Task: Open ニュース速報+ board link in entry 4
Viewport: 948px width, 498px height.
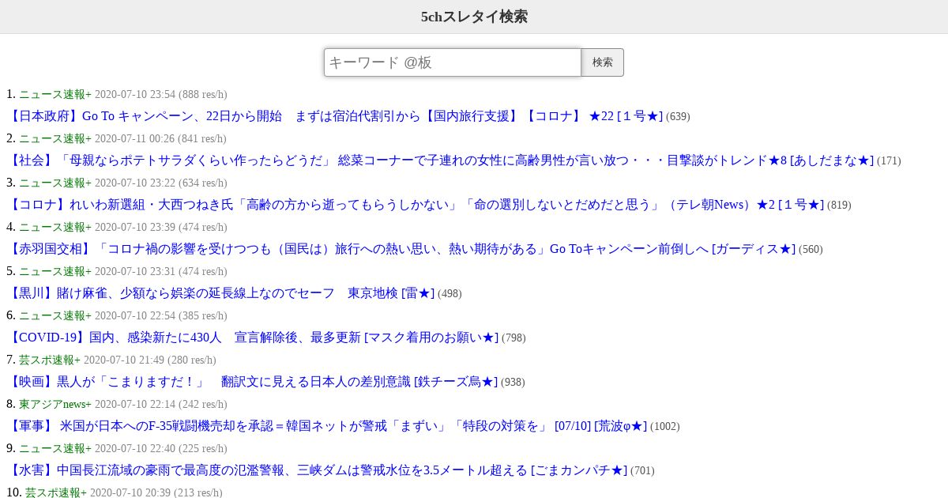Action: coord(55,228)
